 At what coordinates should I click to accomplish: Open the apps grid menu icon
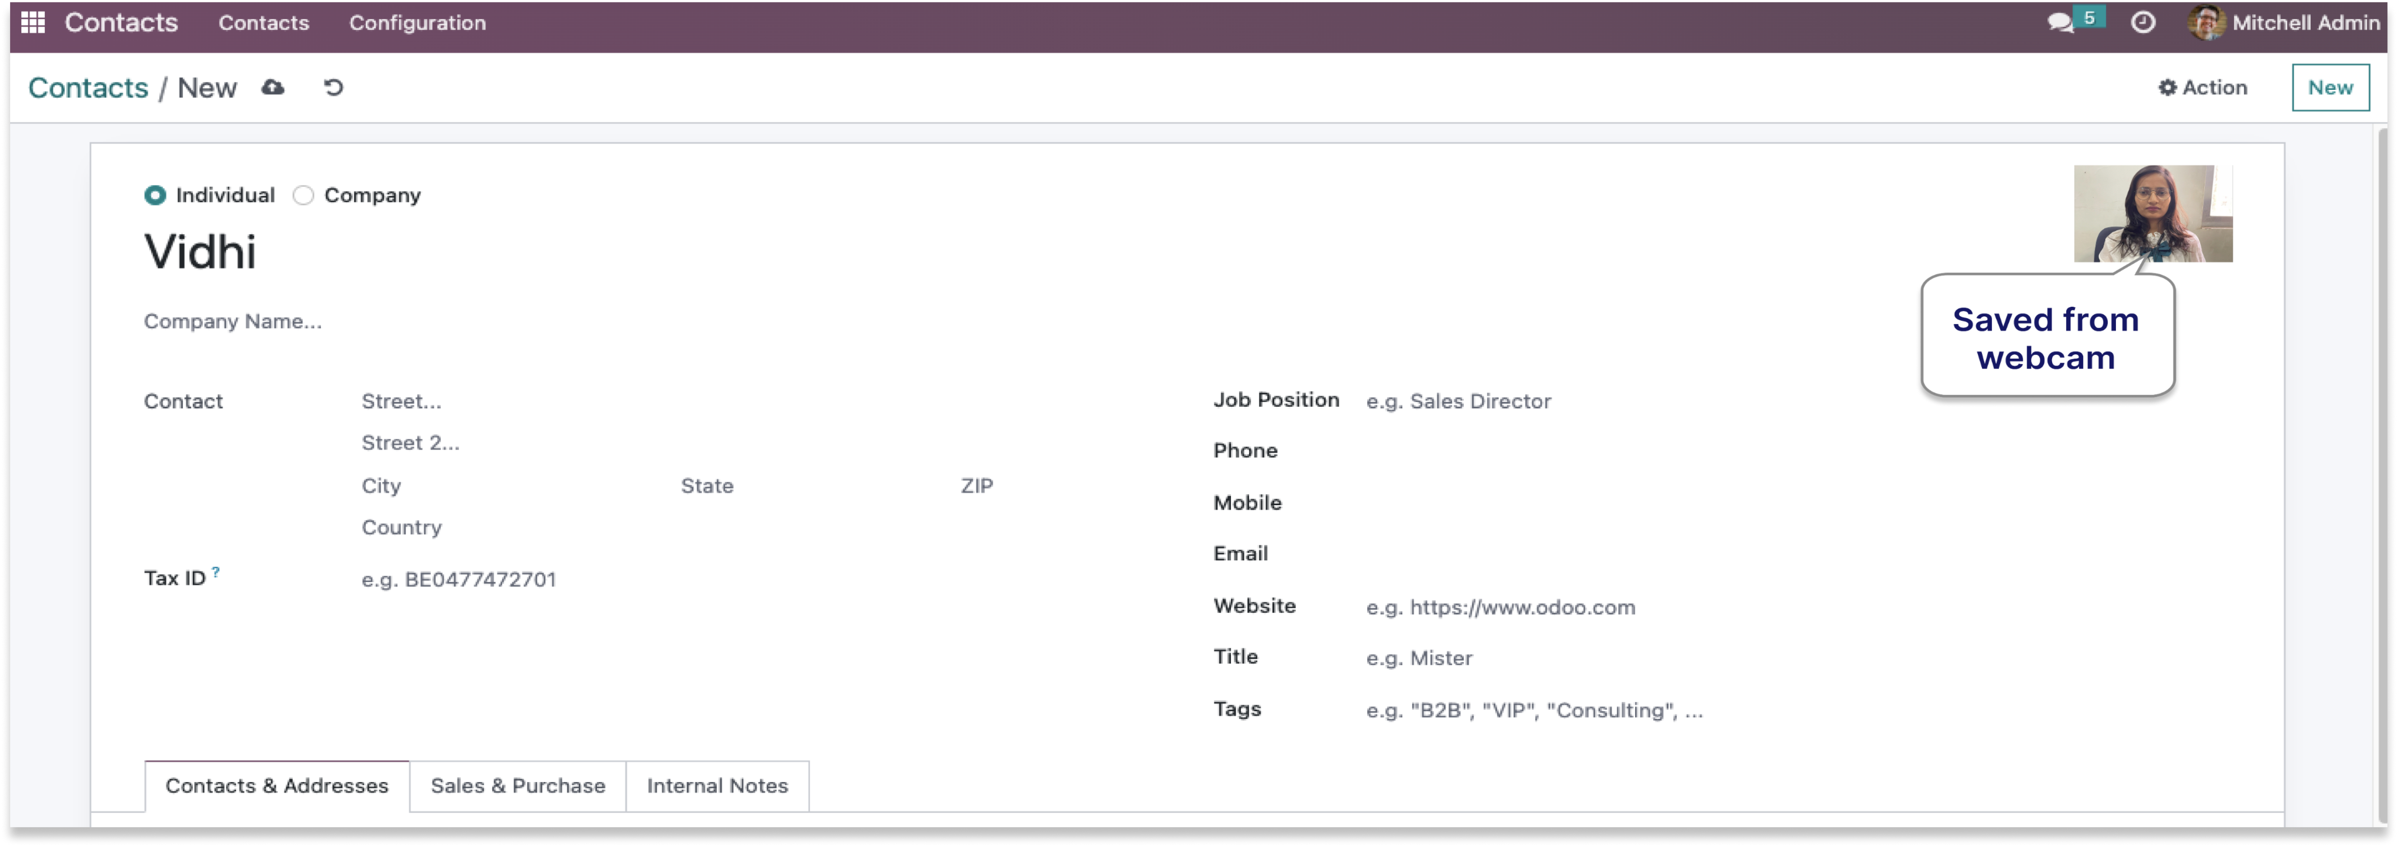pos(33,22)
